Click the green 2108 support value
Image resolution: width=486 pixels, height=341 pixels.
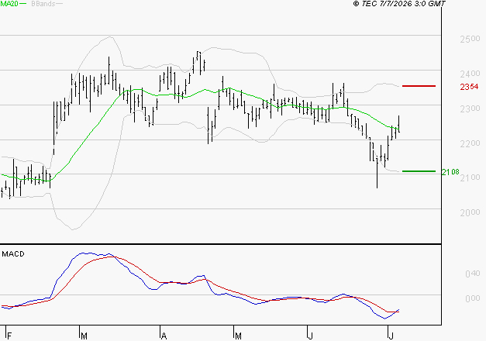click(x=450, y=172)
